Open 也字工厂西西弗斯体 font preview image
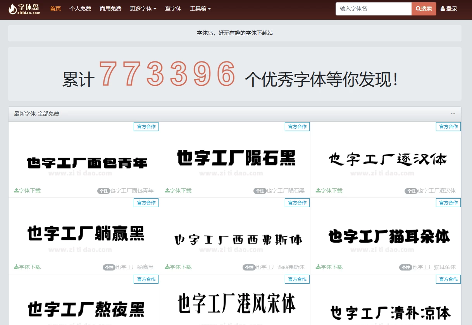Screen dimensions: 472x325 click(x=238, y=240)
